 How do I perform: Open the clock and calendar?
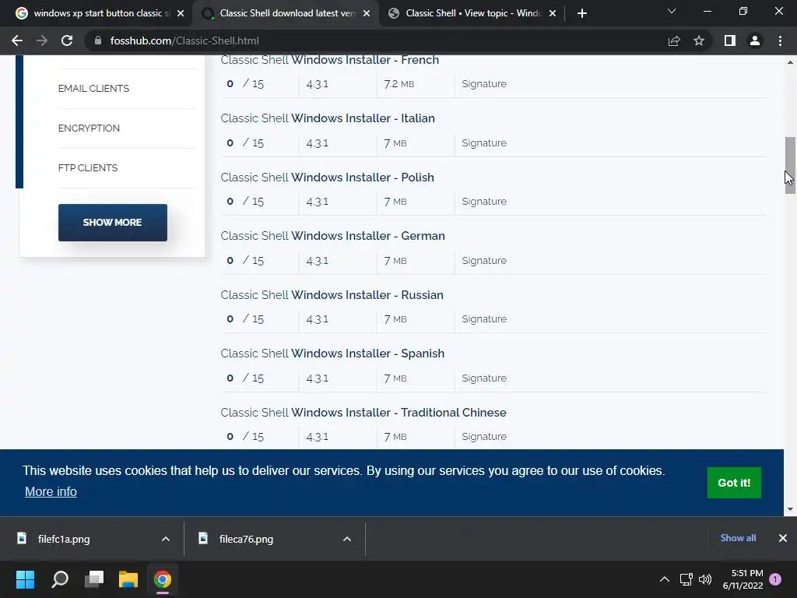743,579
